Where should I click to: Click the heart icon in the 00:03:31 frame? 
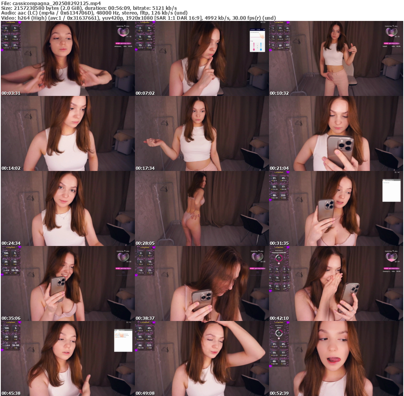tap(123, 32)
